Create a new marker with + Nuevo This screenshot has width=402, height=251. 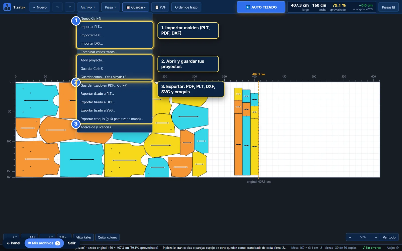[x=40, y=7]
